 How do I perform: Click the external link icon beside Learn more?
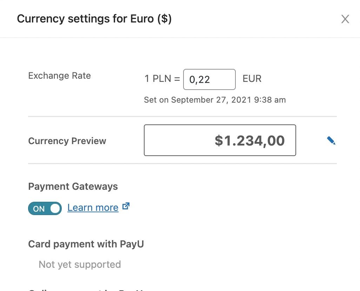(126, 206)
